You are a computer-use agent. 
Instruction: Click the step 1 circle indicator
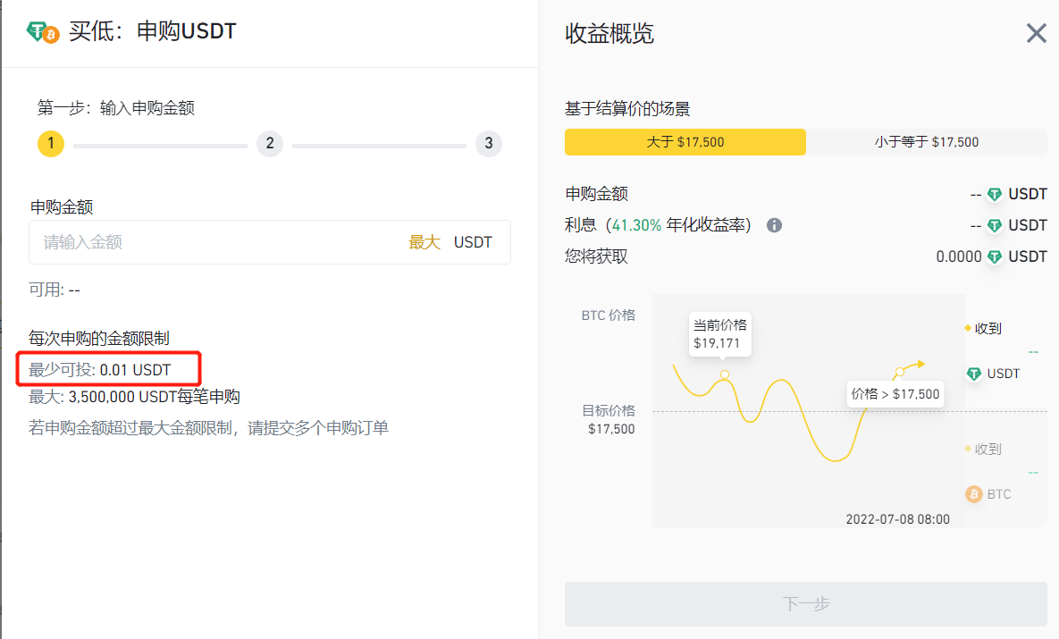coord(51,144)
